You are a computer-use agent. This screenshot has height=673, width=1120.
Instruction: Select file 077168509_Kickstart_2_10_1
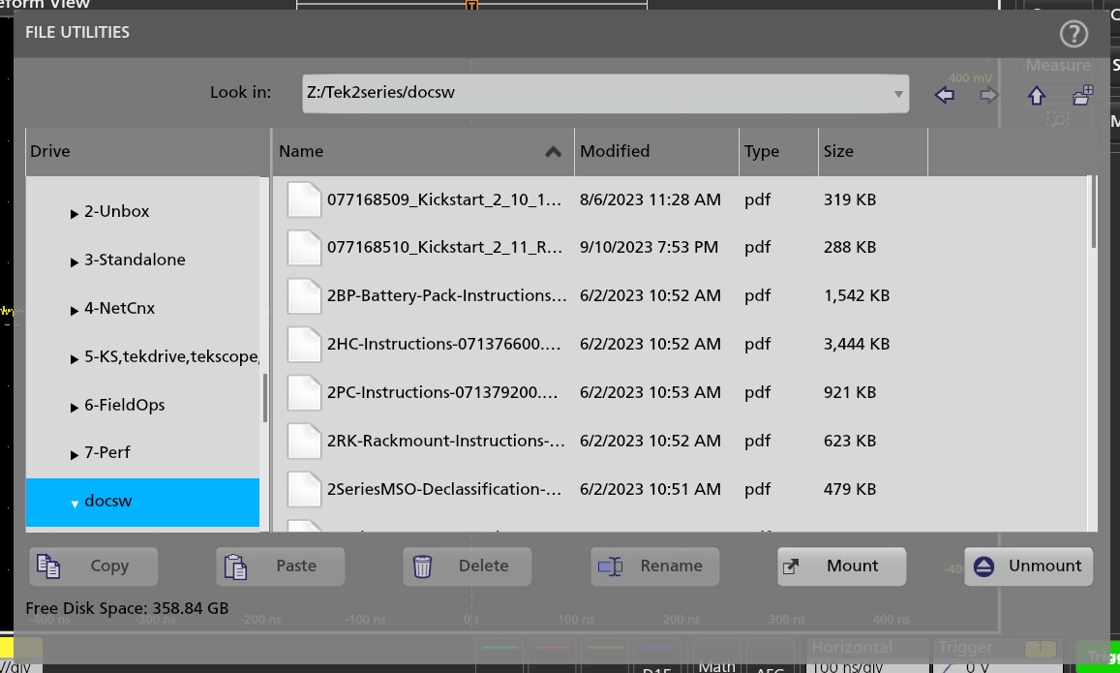pyautogui.click(x=444, y=200)
